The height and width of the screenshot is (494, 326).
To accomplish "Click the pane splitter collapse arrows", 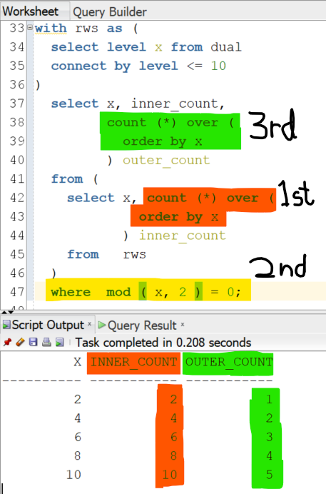I will click(x=6, y=312).
